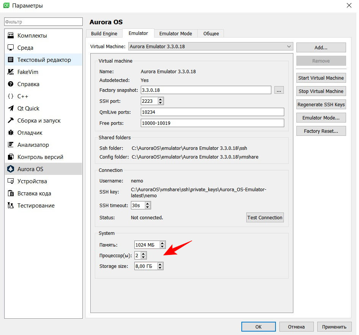
Task: Click the Применить apply button
Action: [x=334, y=327]
